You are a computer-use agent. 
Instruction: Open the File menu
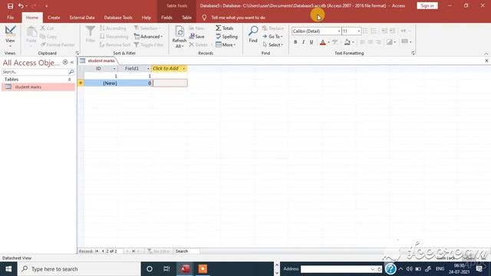tap(10, 18)
